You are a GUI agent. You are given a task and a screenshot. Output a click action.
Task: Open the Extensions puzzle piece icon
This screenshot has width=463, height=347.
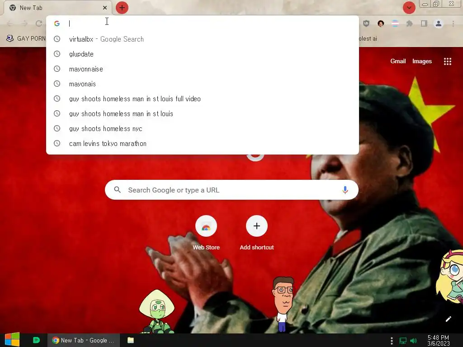coord(409,23)
